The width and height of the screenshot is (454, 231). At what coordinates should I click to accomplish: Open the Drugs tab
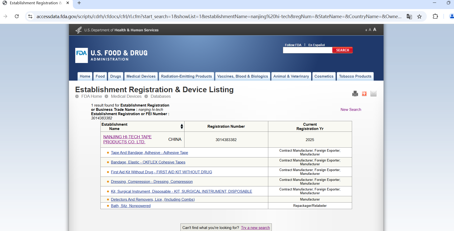(116, 76)
